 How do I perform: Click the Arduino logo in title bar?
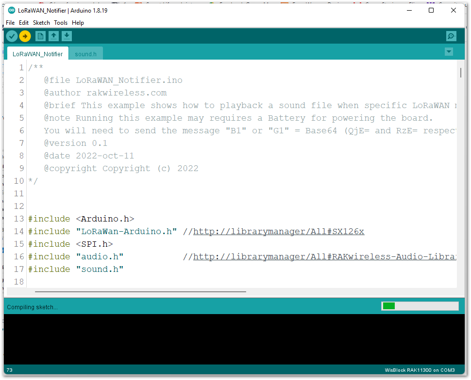click(12, 10)
